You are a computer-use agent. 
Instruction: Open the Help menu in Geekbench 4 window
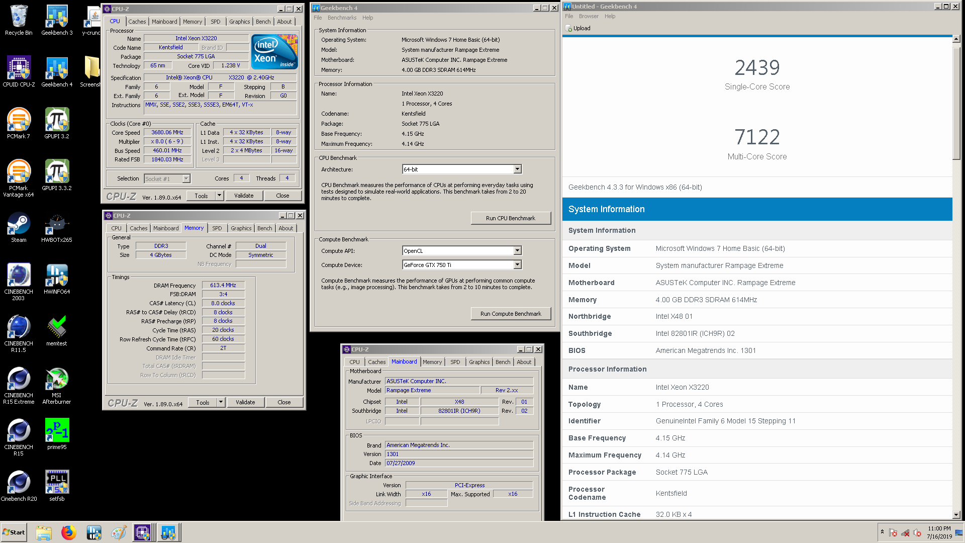pos(368,18)
